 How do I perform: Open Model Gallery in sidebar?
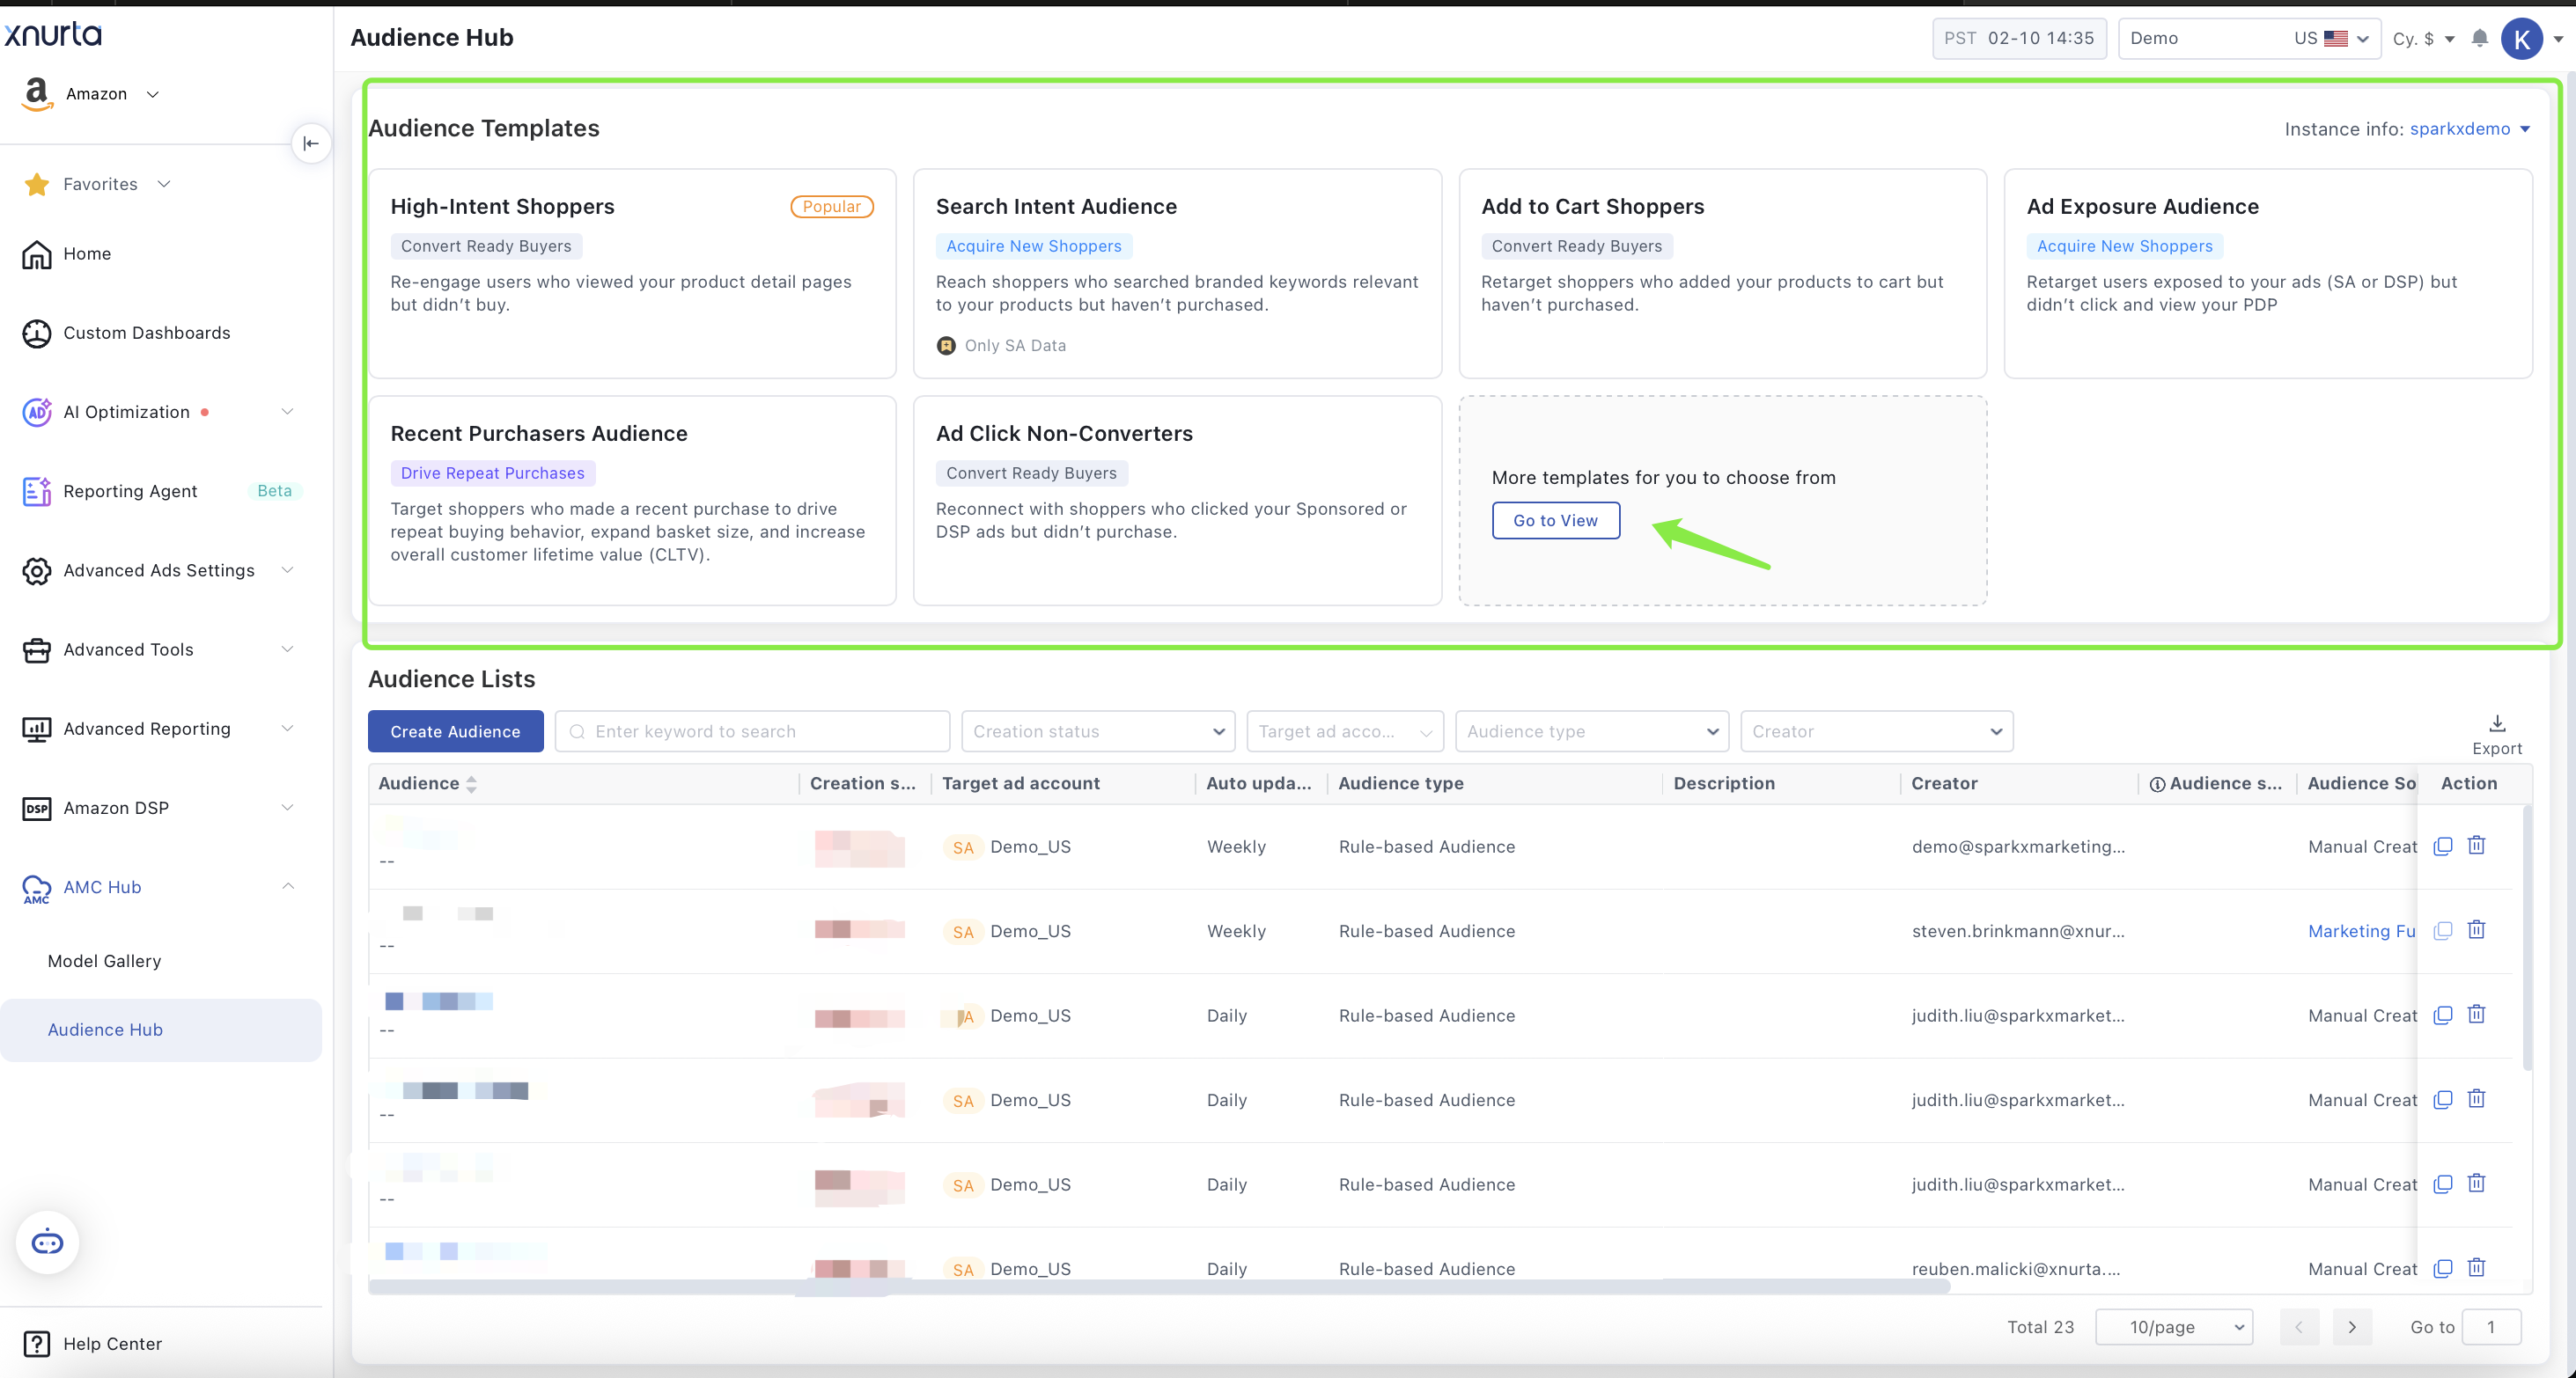[x=104, y=960]
